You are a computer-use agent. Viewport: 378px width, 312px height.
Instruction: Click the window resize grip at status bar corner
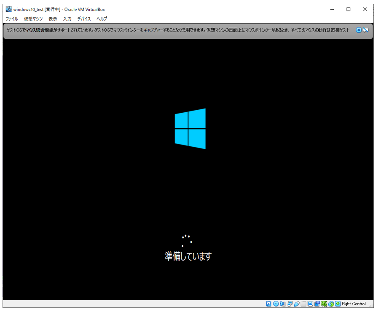point(371,306)
